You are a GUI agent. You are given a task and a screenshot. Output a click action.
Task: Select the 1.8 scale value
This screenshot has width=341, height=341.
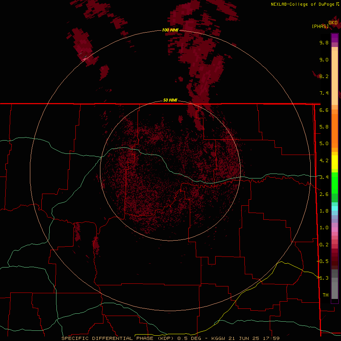coord(324,211)
